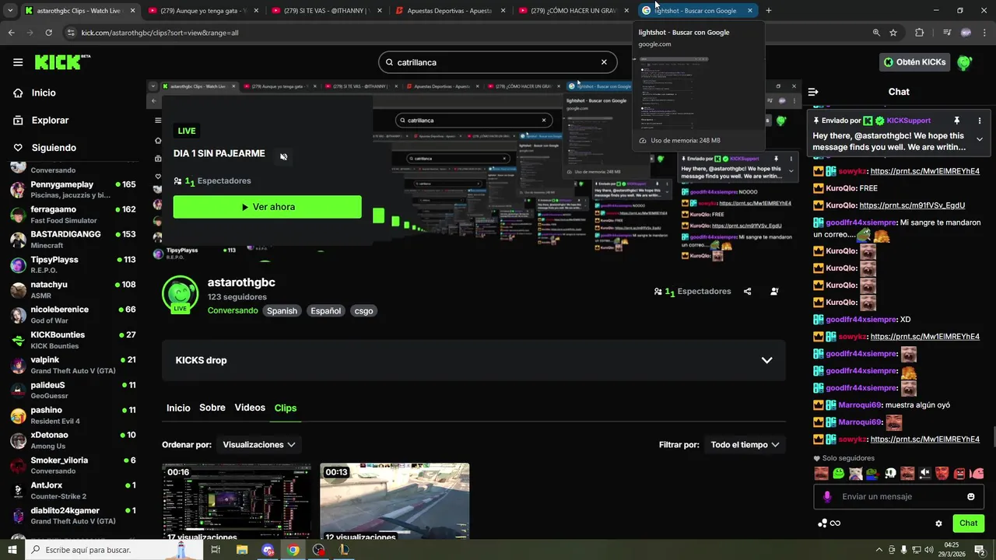Share the channel via share icon
Image resolution: width=996 pixels, height=560 pixels.
748,292
